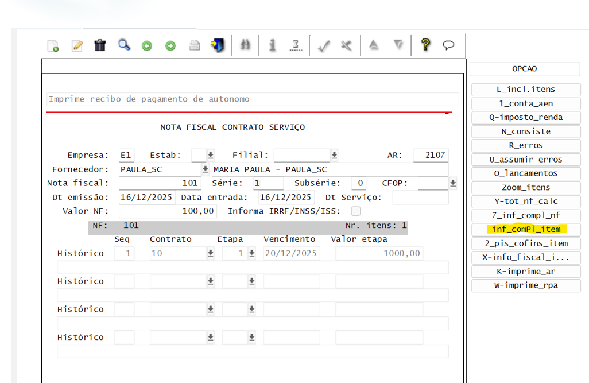Click the edit record pencil icon
This screenshot has height=383, width=589.
[x=77, y=46]
